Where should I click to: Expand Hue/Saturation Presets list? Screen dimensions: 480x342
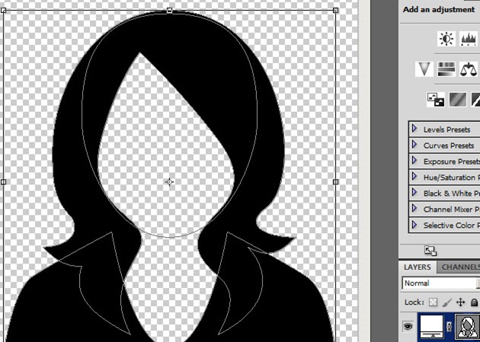[x=414, y=177]
